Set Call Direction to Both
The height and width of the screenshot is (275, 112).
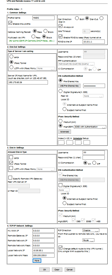(x=77, y=18)
